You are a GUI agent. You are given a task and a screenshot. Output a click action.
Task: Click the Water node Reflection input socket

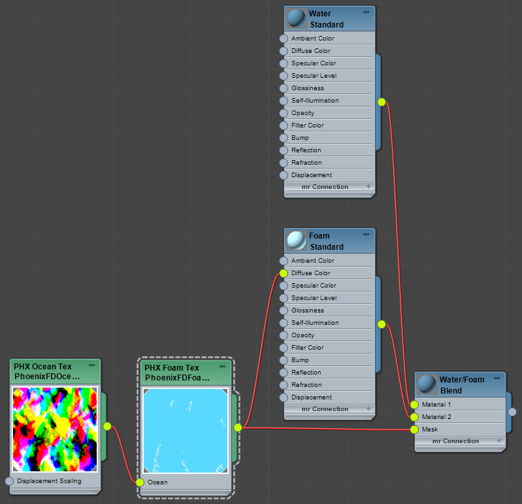click(x=284, y=150)
